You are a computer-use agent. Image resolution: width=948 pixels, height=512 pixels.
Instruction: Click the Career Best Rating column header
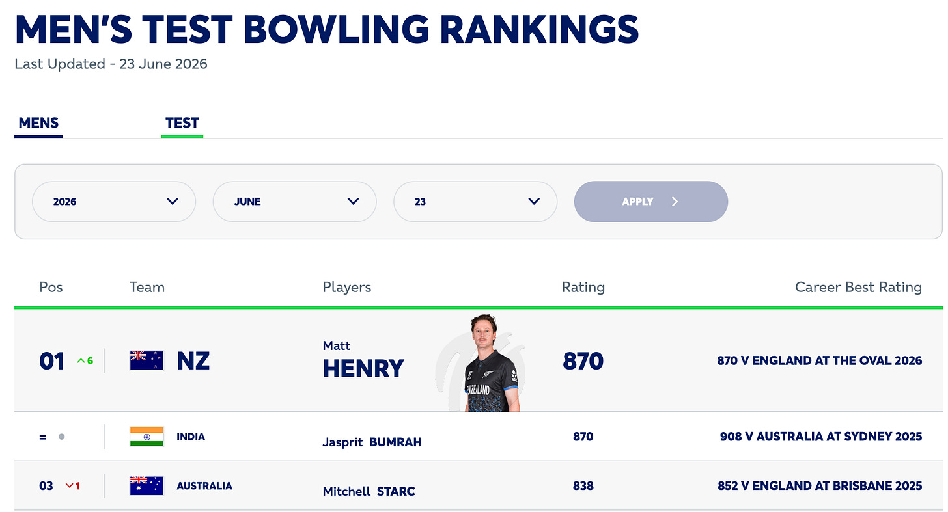859,287
